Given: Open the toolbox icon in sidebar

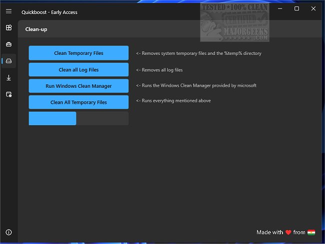Looking at the screenshot, I should 8,44.
